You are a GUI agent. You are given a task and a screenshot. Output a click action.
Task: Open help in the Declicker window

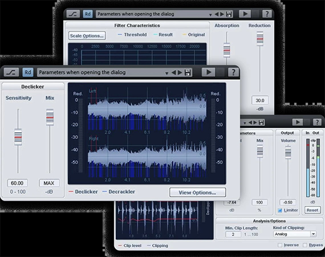[233, 72]
